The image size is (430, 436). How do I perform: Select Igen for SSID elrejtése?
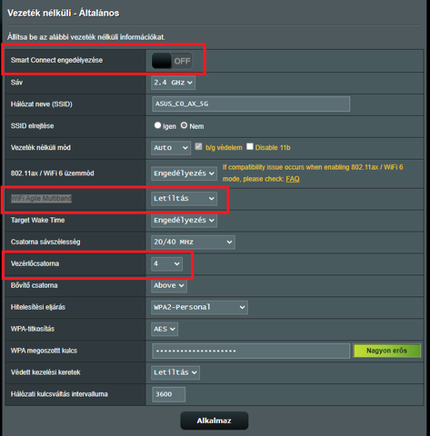pos(157,125)
